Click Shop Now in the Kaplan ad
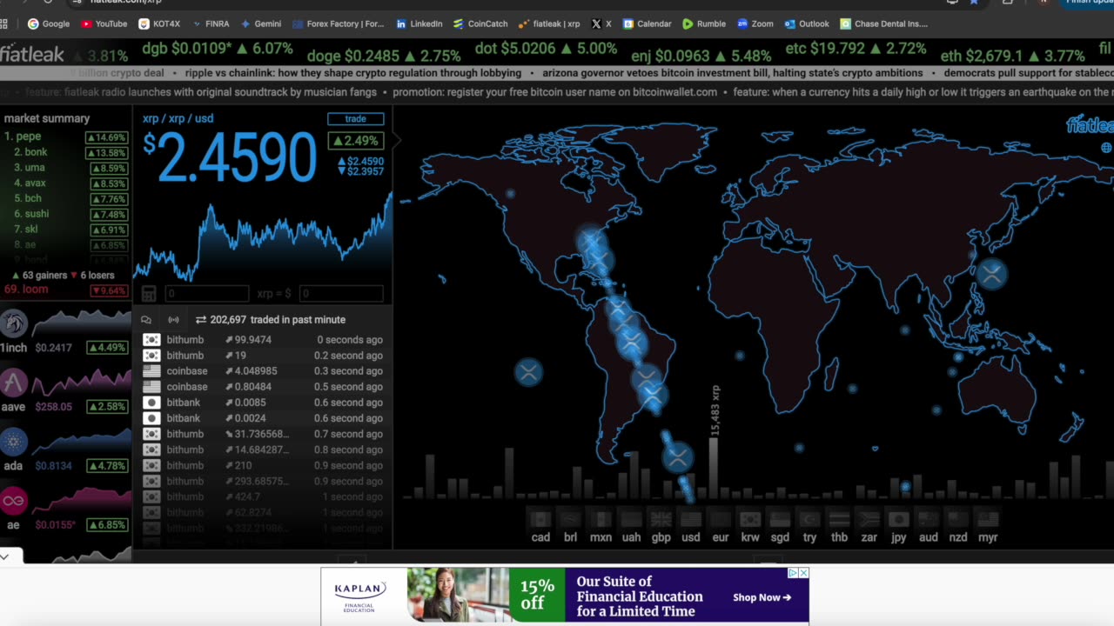The width and height of the screenshot is (1114, 626). pyautogui.click(x=762, y=597)
